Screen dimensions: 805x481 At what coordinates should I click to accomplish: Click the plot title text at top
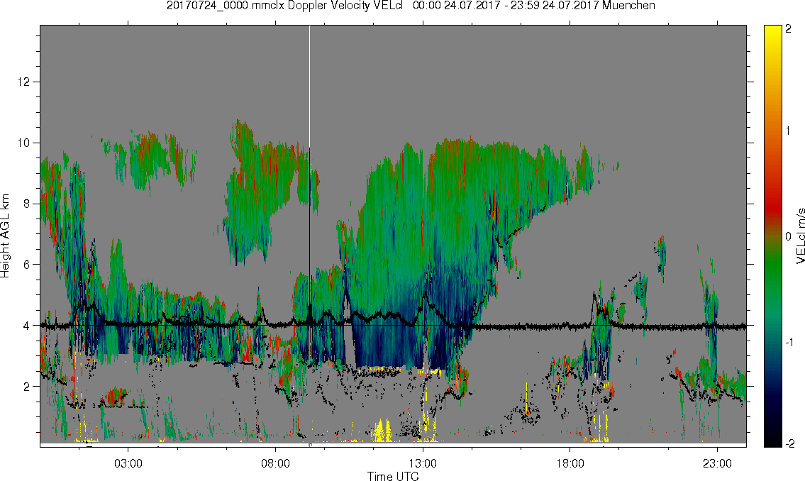pyautogui.click(x=411, y=6)
